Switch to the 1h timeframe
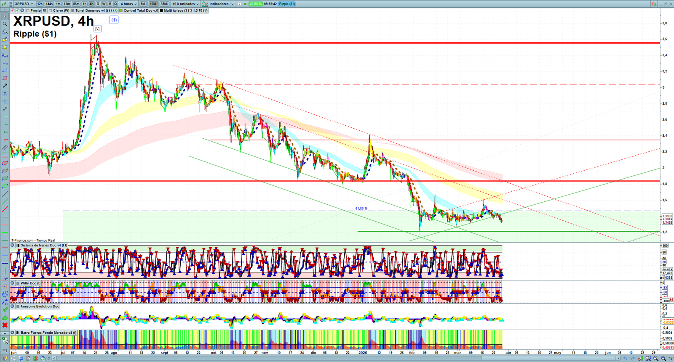The width and height of the screenshot is (674, 362). (x=84, y=4)
